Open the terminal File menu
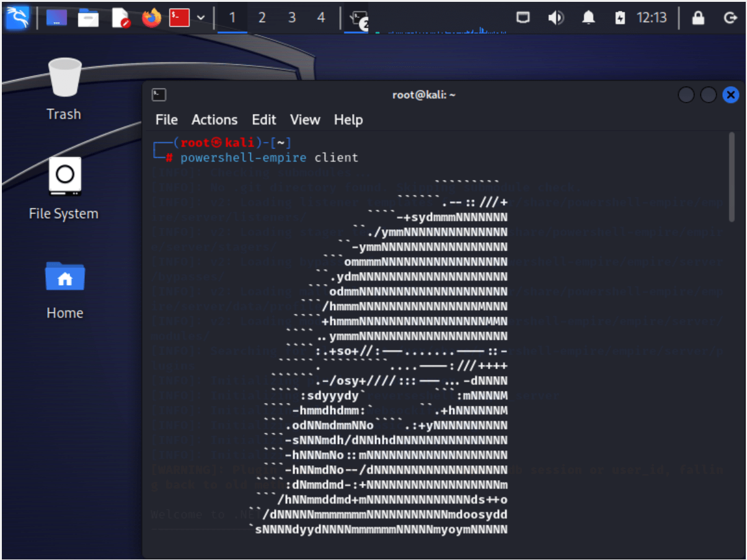Image resolution: width=747 pixels, height=560 pixels. point(166,120)
